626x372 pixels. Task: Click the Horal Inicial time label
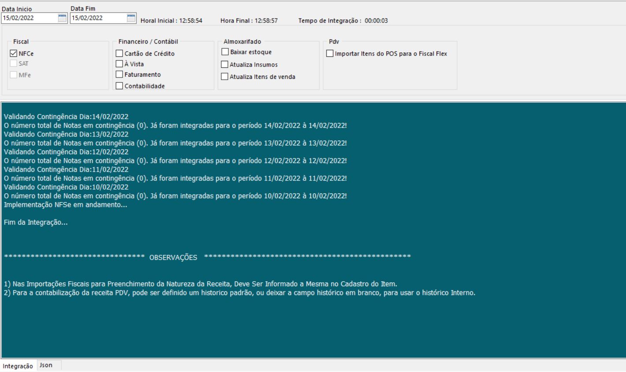coord(171,21)
